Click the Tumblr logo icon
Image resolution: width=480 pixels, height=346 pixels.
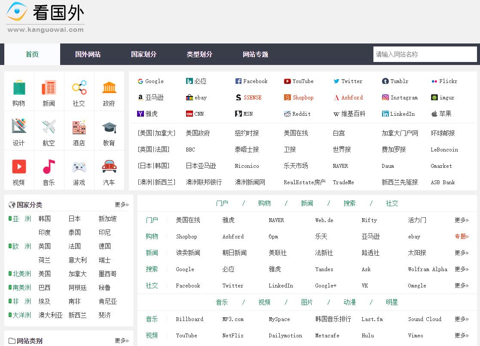[x=385, y=81]
